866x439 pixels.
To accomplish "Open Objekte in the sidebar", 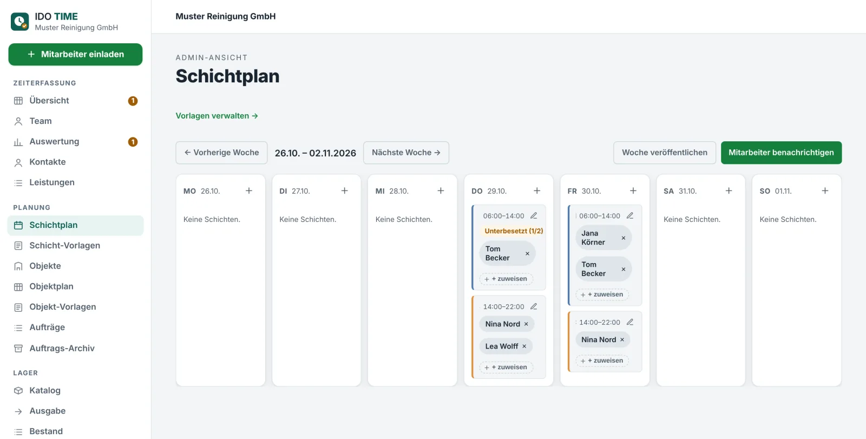I will [x=75, y=266].
